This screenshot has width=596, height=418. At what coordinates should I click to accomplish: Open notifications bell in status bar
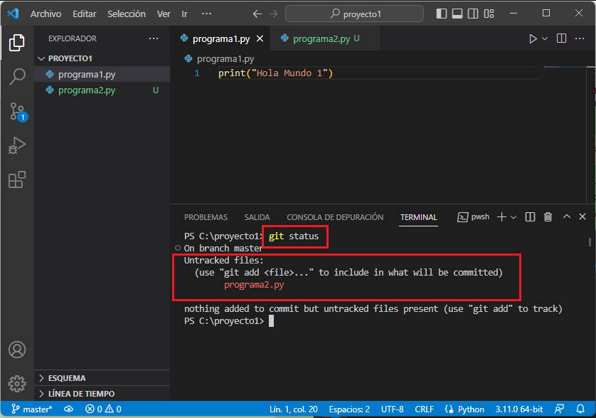[x=580, y=409]
